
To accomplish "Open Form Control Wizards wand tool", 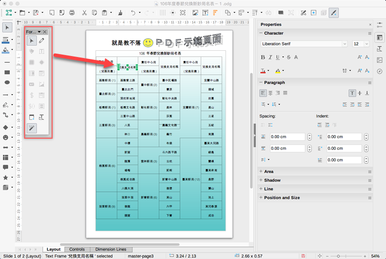I will pos(31,128).
